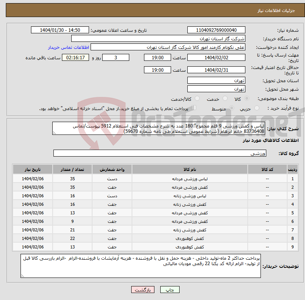Click the requester field علی نکونام
Image resolution: width=305 pixels, height=300 pixels.
(168, 47)
